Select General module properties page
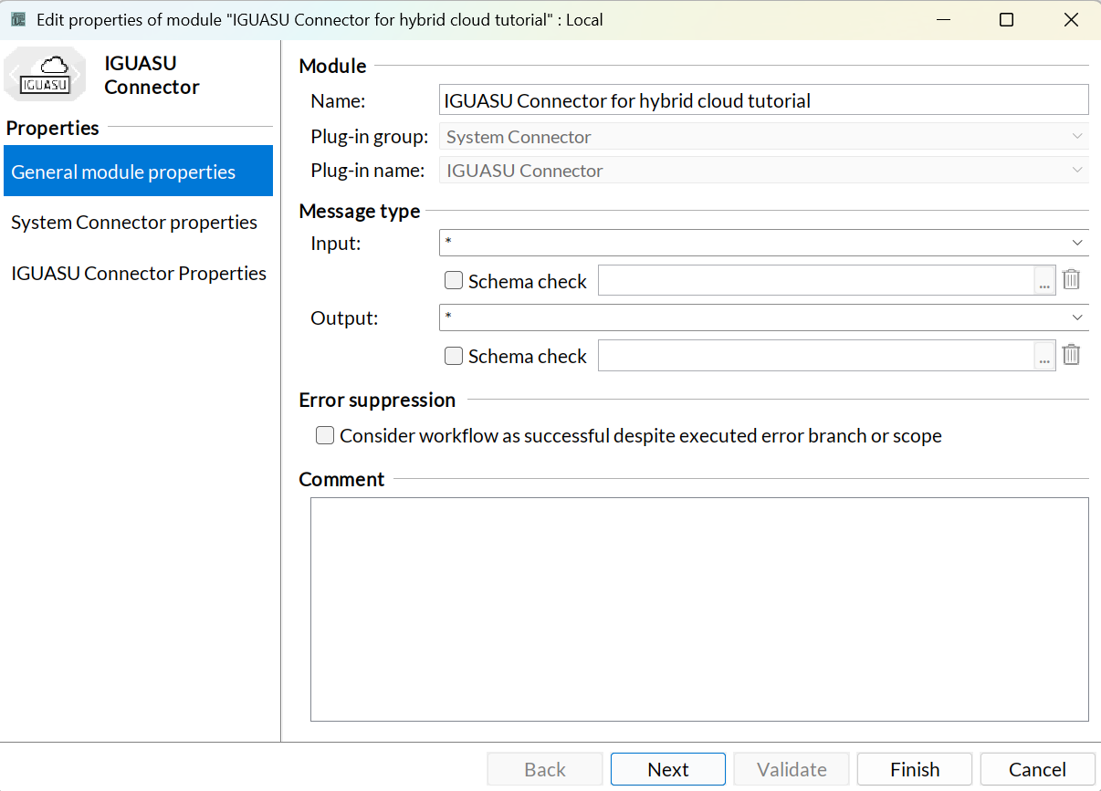 point(138,172)
